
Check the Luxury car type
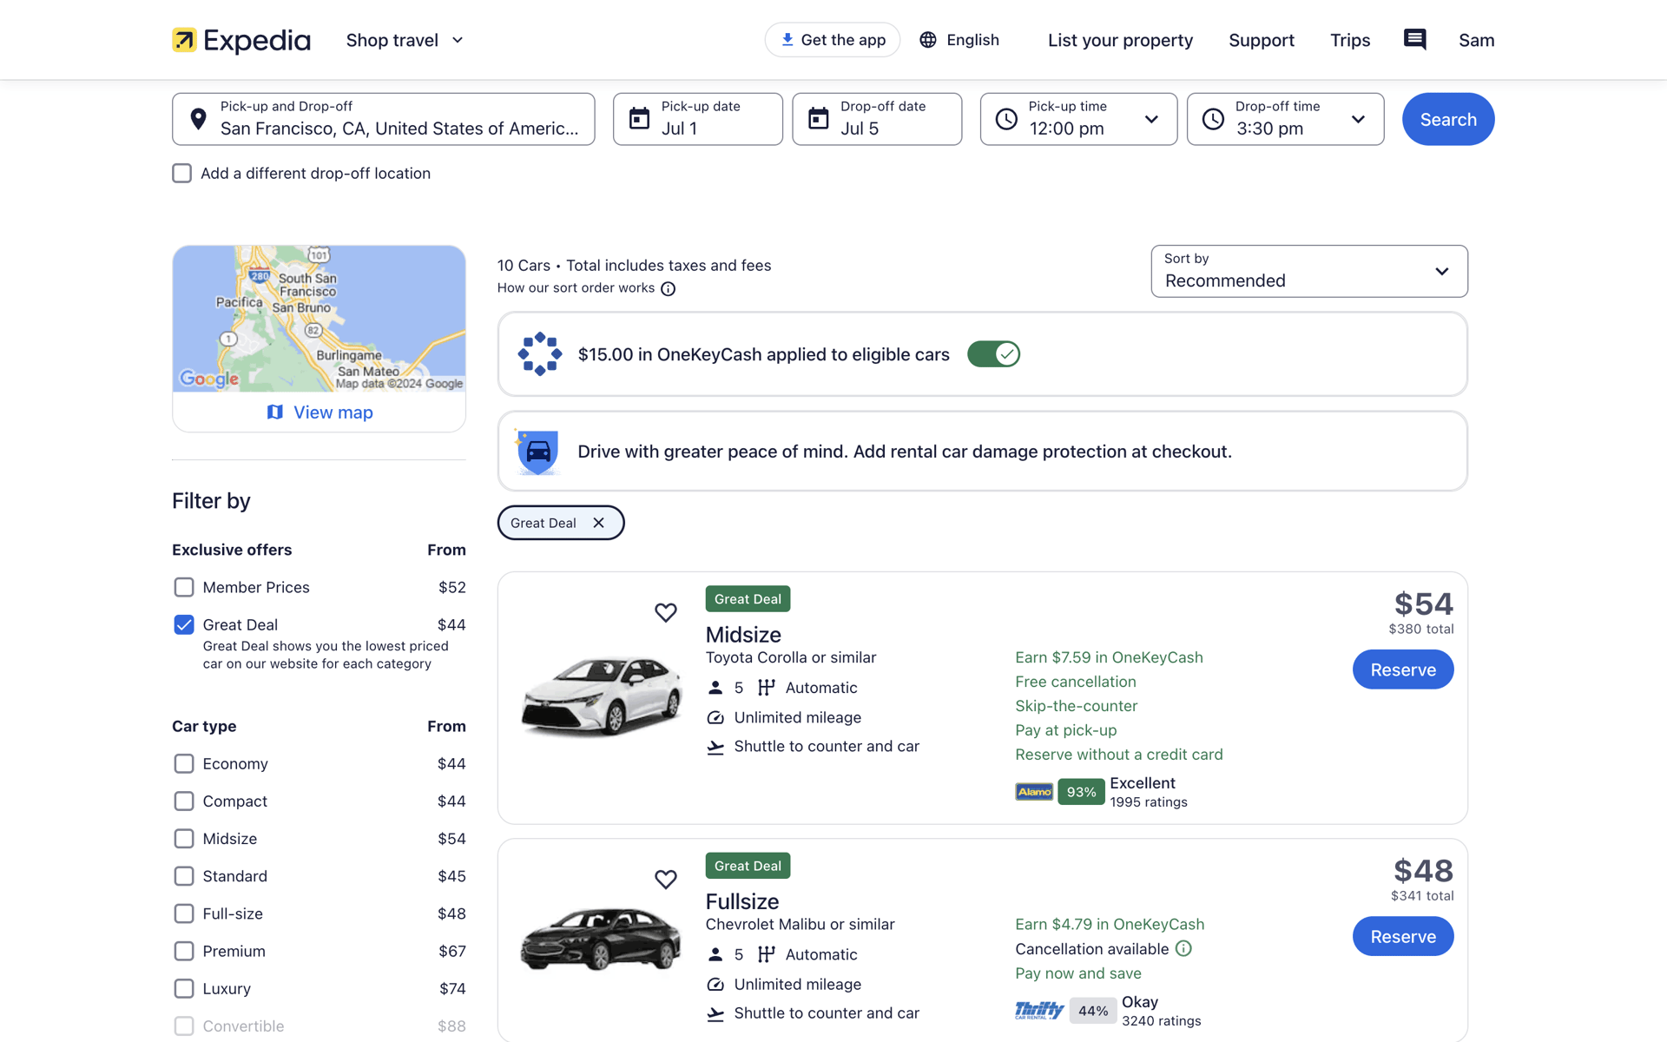coord(183,988)
